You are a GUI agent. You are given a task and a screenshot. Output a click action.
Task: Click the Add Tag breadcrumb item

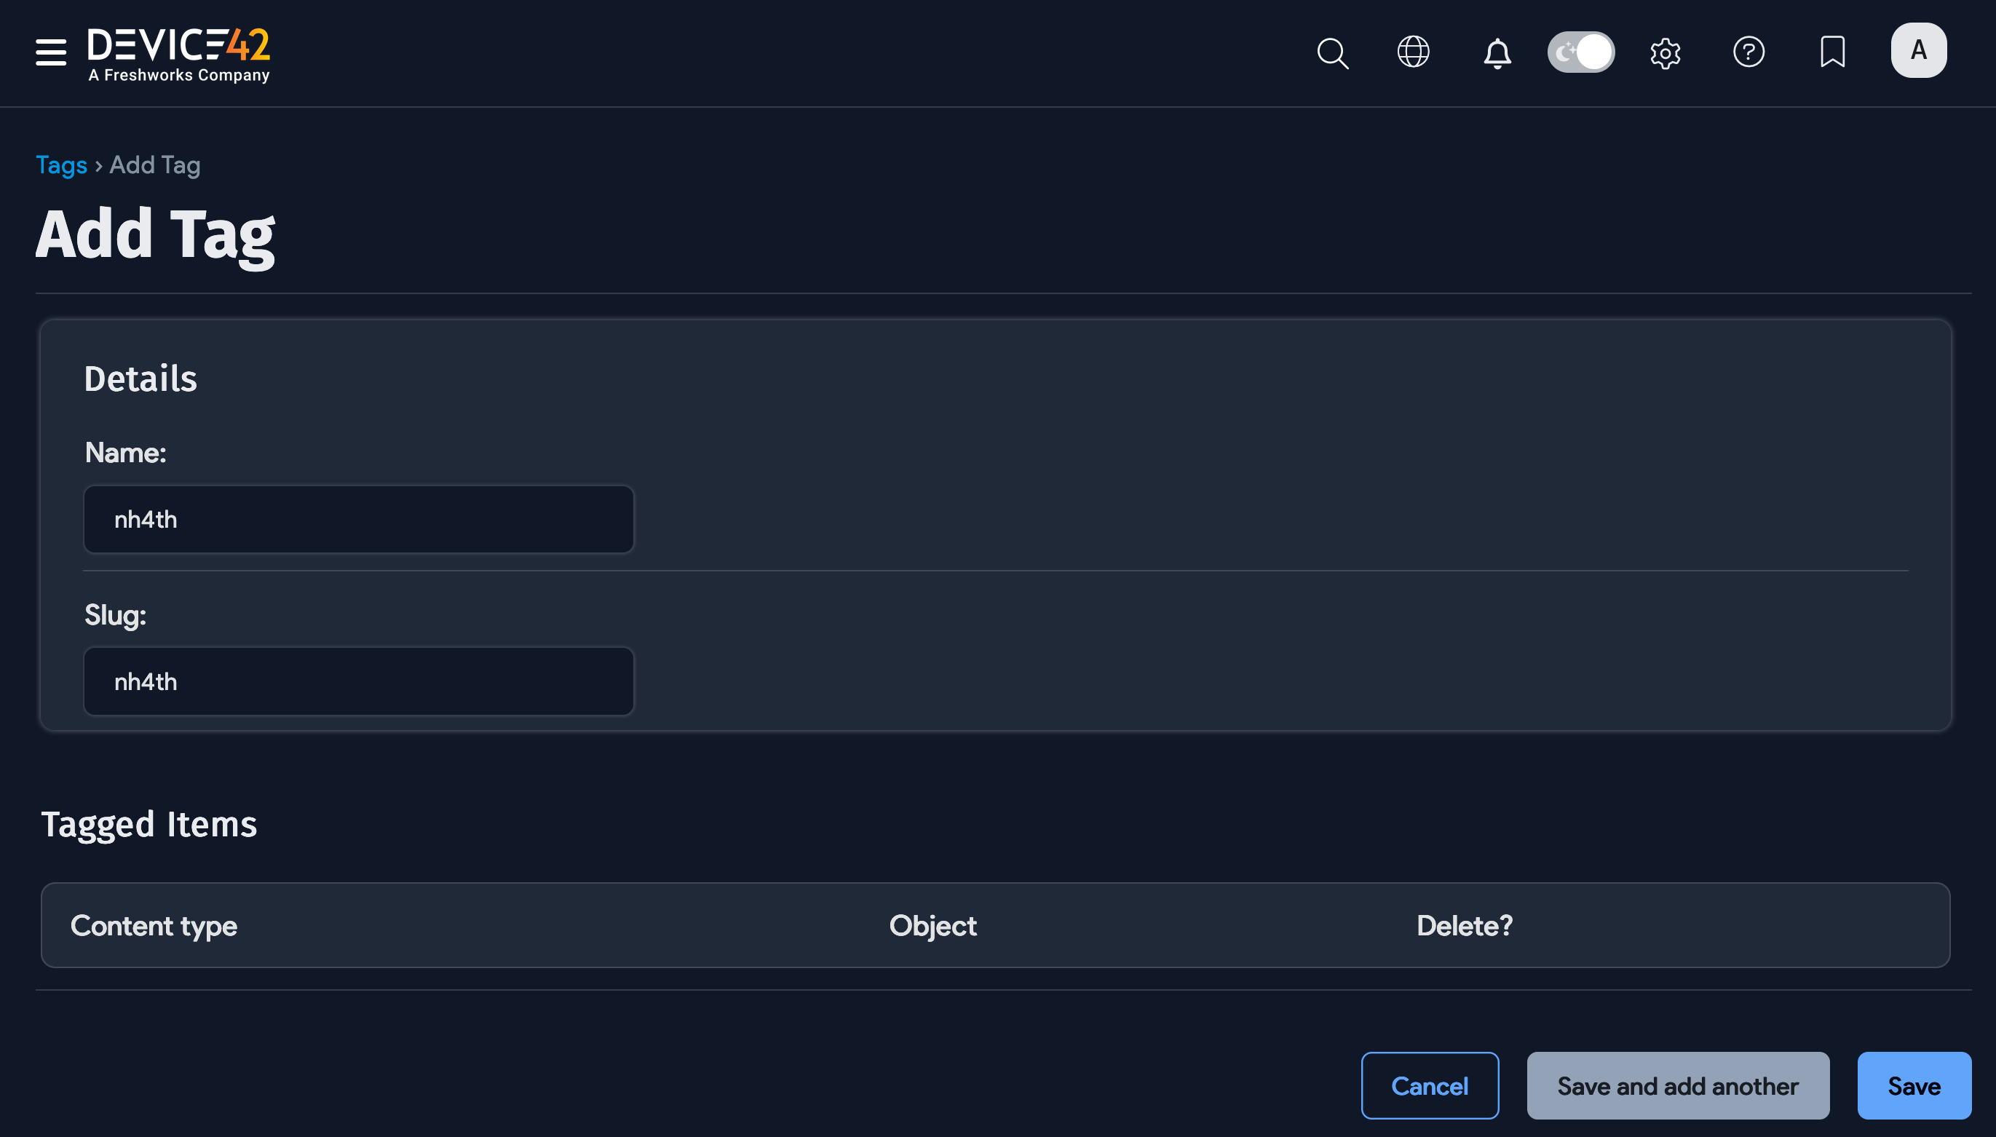154,165
